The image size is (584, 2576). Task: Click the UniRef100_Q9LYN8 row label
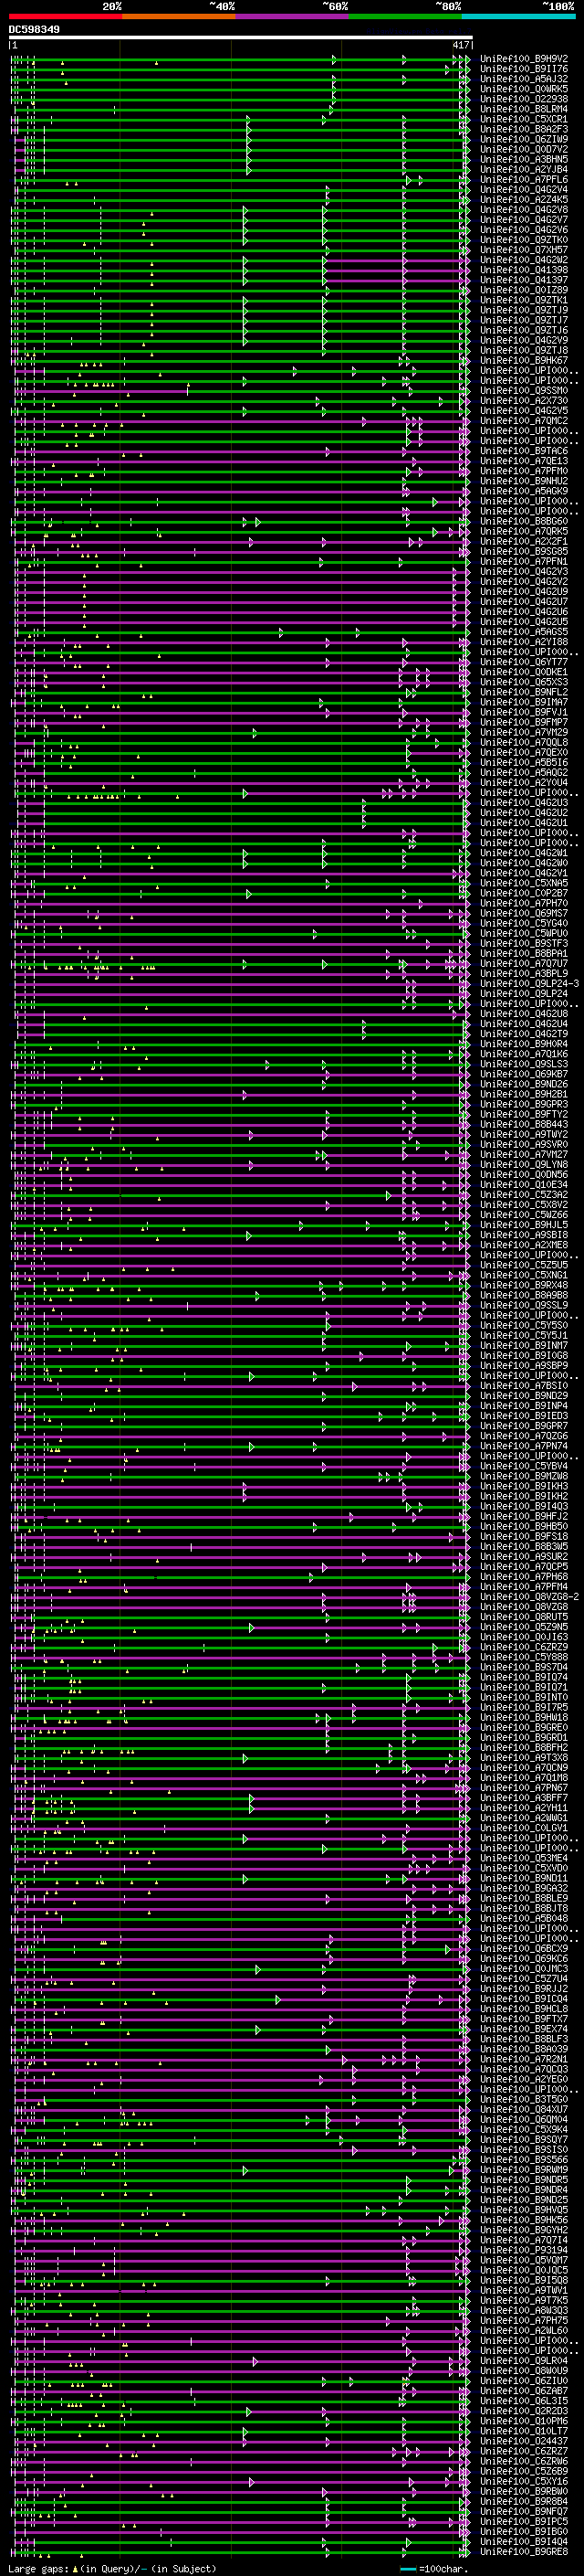[x=524, y=1164]
